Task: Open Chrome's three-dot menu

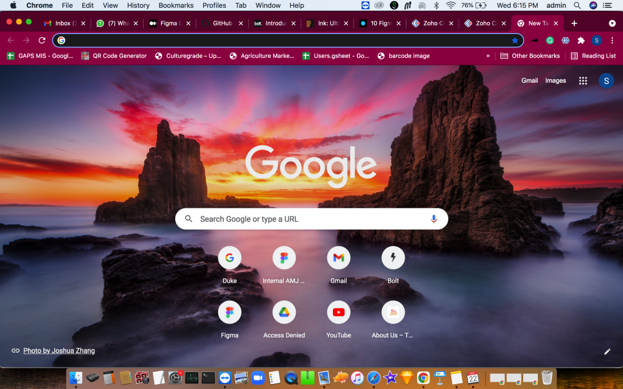Action: pyautogui.click(x=612, y=40)
